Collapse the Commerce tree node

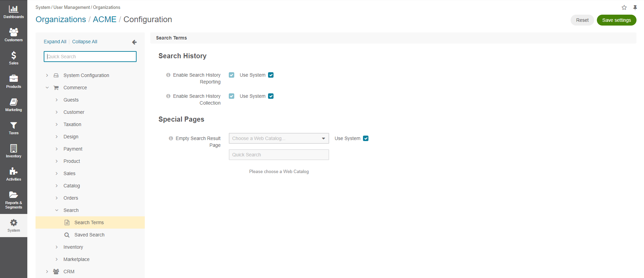tap(47, 88)
